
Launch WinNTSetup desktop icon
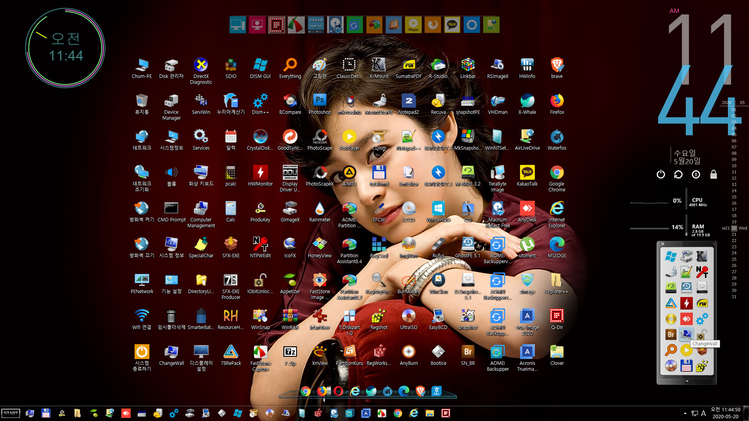[497, 140]
